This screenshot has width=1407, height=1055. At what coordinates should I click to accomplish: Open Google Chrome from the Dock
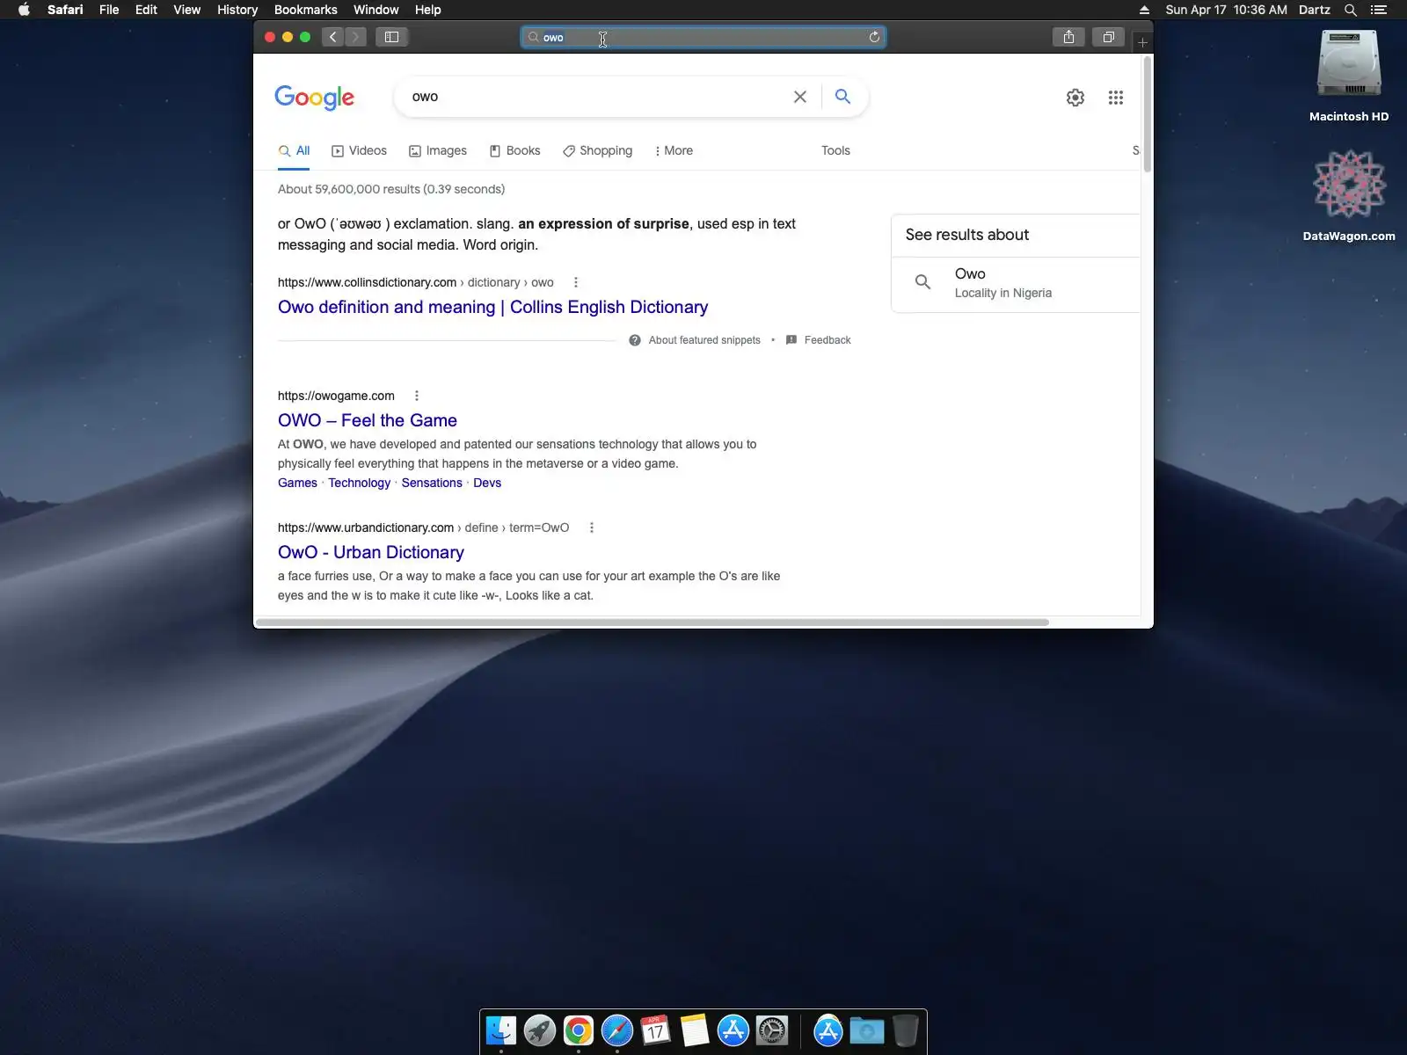tap(579, 1030)
